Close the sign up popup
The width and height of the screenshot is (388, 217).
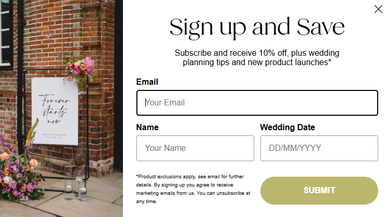[x=378, y=9]
